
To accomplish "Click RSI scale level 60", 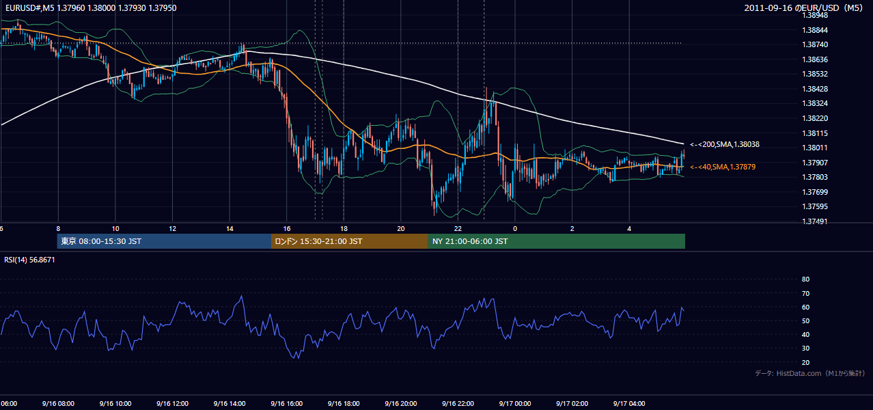I will pos(805,307).
